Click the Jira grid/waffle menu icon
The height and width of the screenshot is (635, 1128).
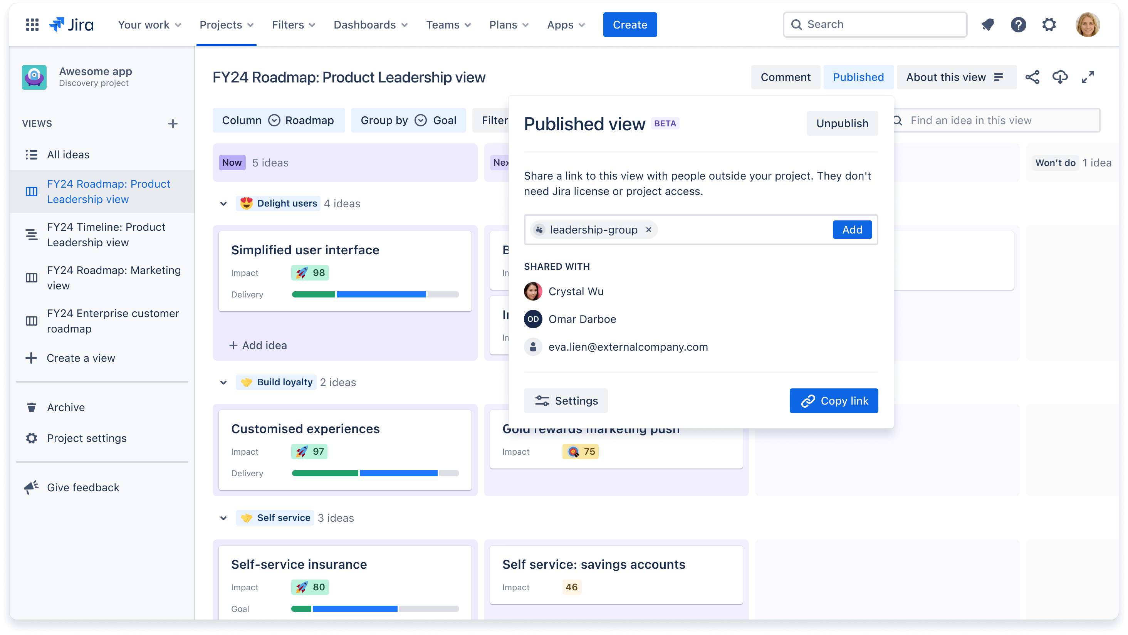pos(32,24)
